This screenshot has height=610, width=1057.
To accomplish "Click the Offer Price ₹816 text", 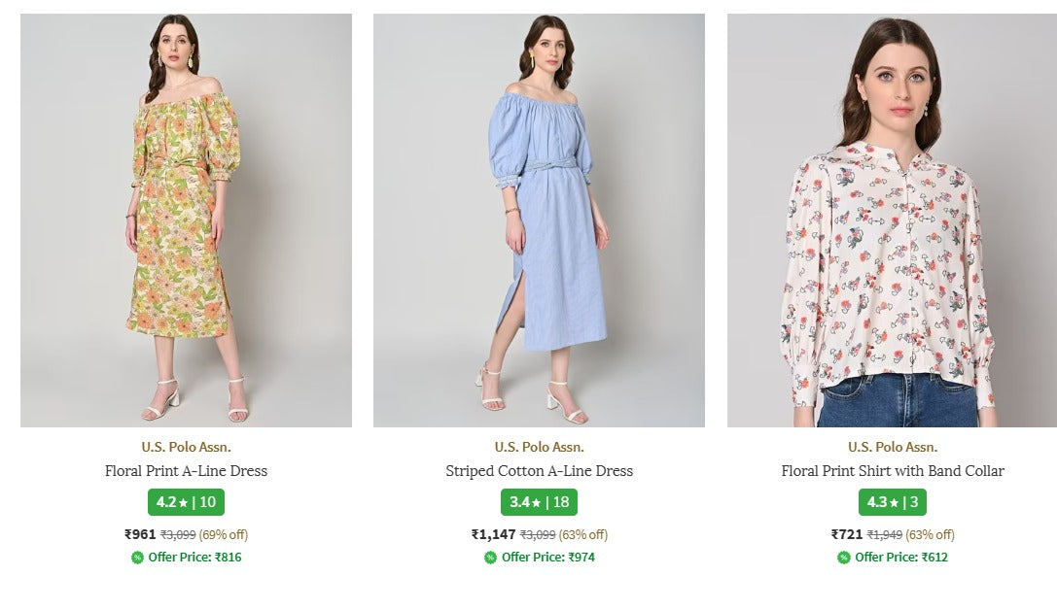I will 194,558.
